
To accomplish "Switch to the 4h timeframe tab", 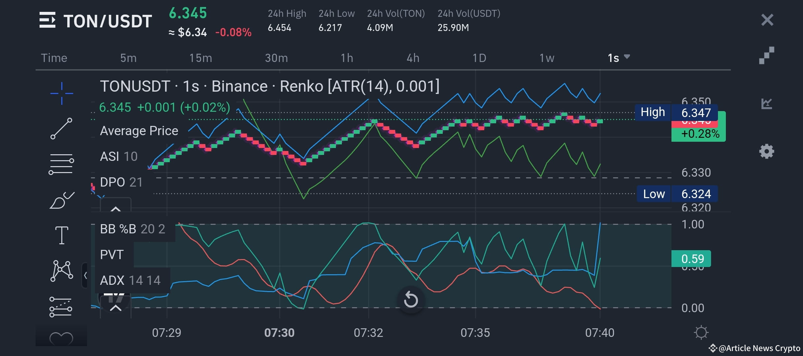I will click(412, 58).
